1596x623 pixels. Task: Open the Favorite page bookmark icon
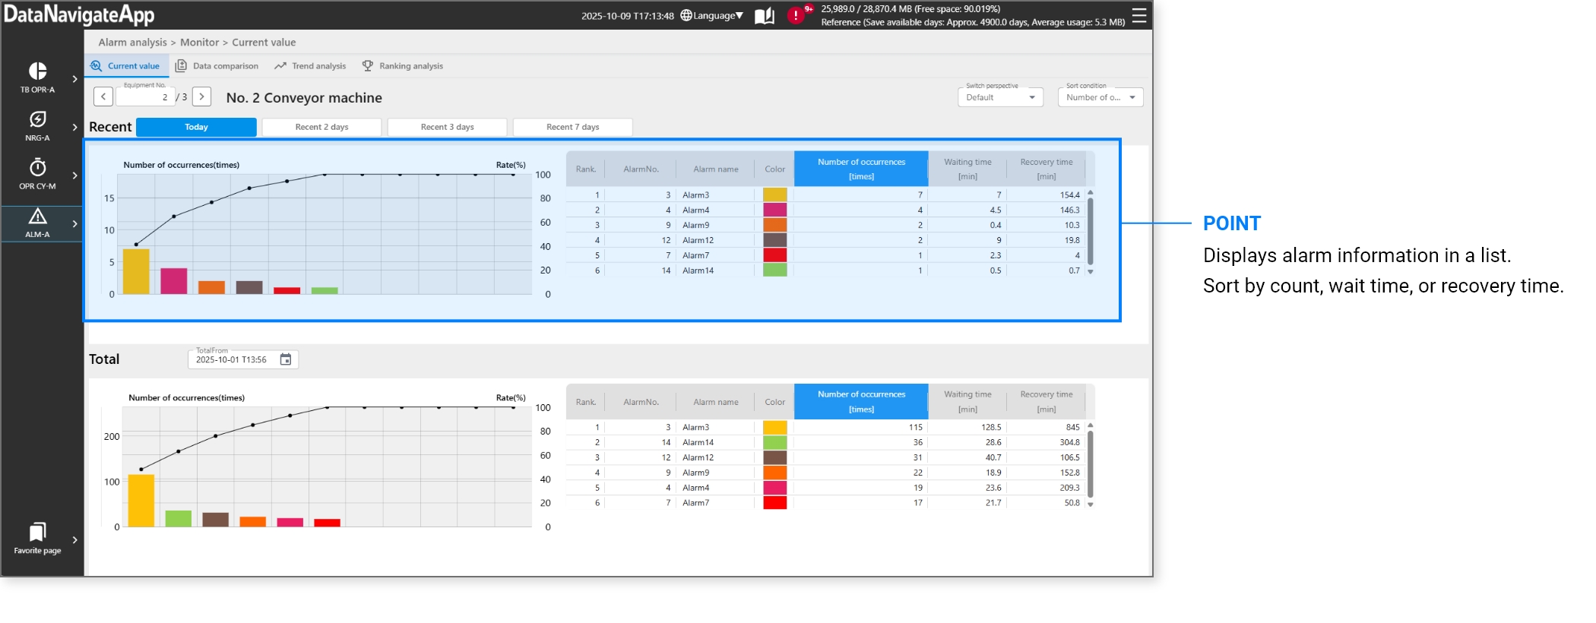[x=38, y=532]
